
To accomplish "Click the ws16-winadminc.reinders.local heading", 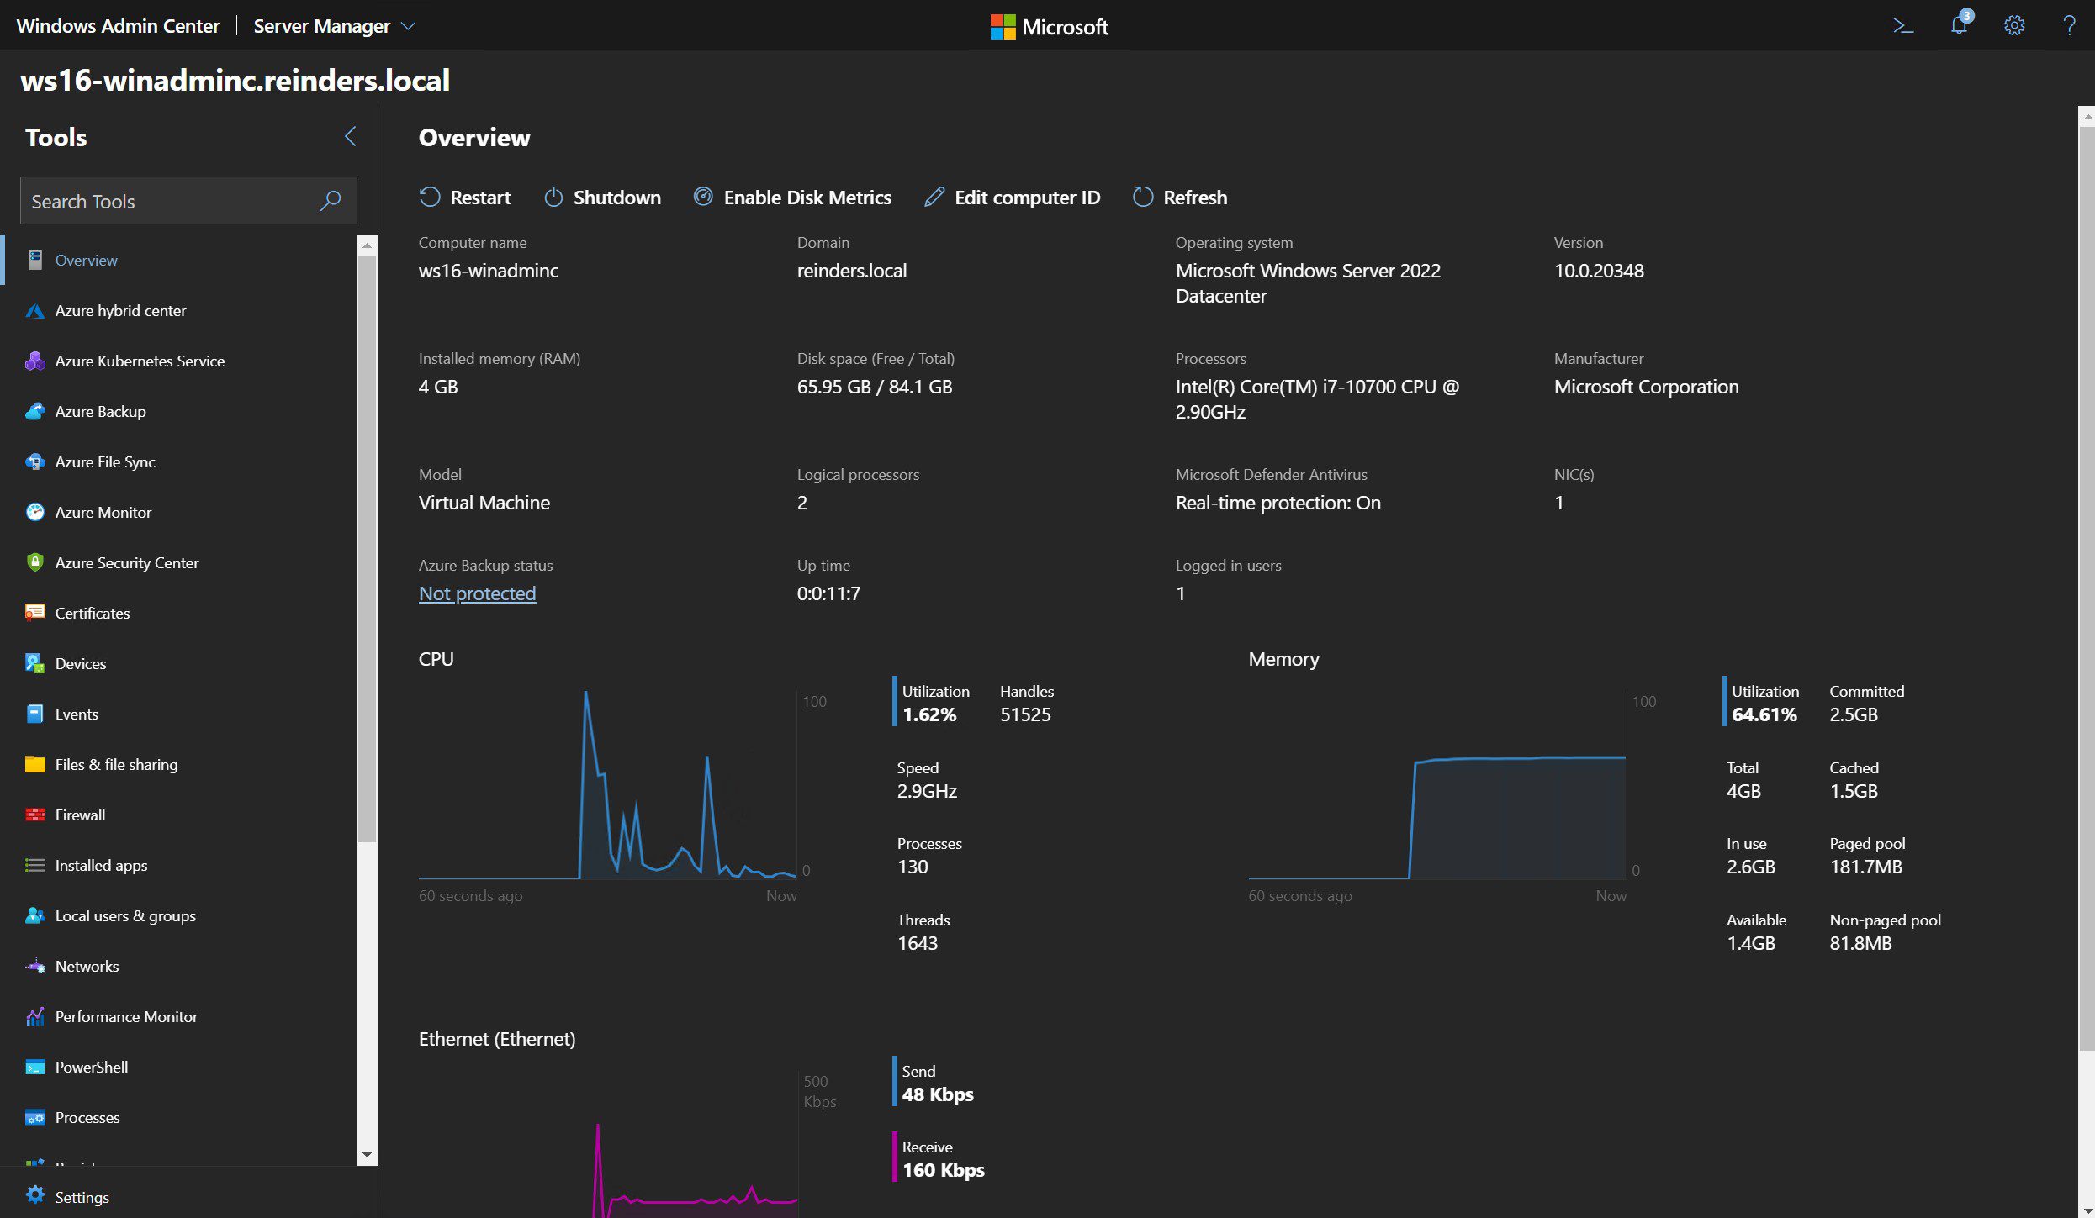I will click(x=235, y=80).
